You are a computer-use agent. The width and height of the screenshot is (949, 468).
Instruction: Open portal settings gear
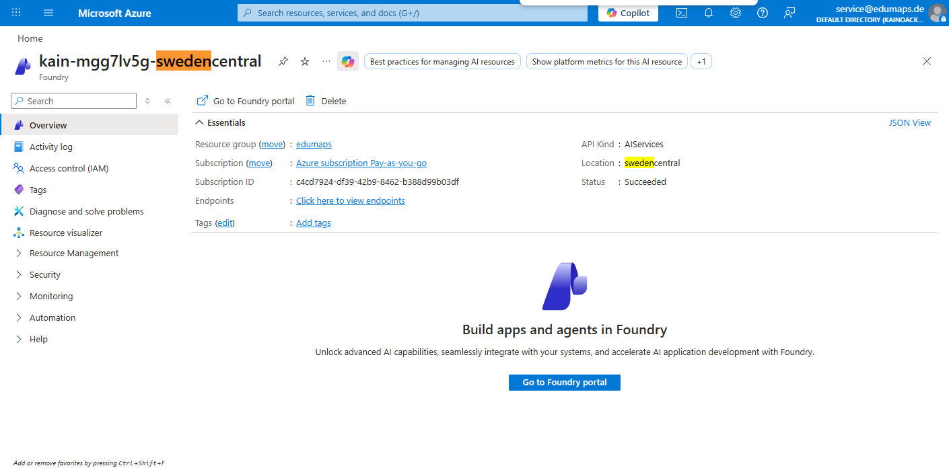(736, 13)
